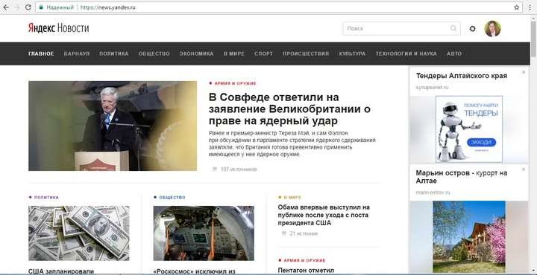Open the Марьин остров - курорт на Алтае ad
Image resolution: width=537 pixels, height=275 pixels.
point(462,177)
